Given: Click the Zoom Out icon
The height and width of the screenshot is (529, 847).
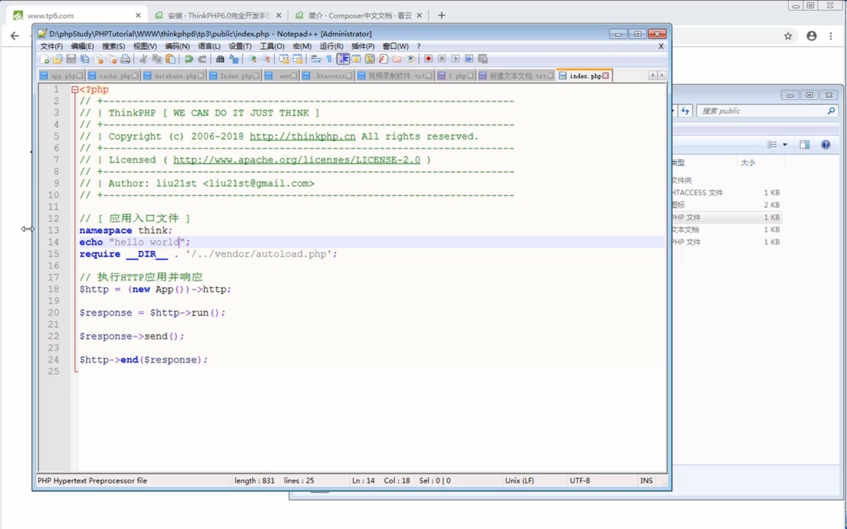Looking at the screenshot, I should pyautogui.click(x=266, y=59).
